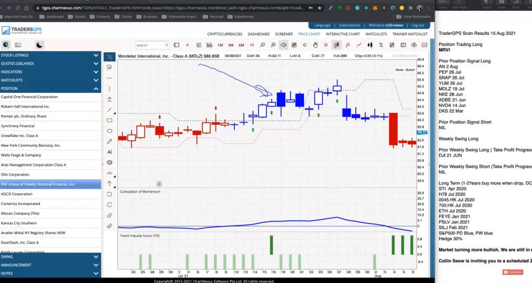The height and width of the screenshot is (283, 532).
Task: Switch to solid candle chart style
Action: click(370, 45)
